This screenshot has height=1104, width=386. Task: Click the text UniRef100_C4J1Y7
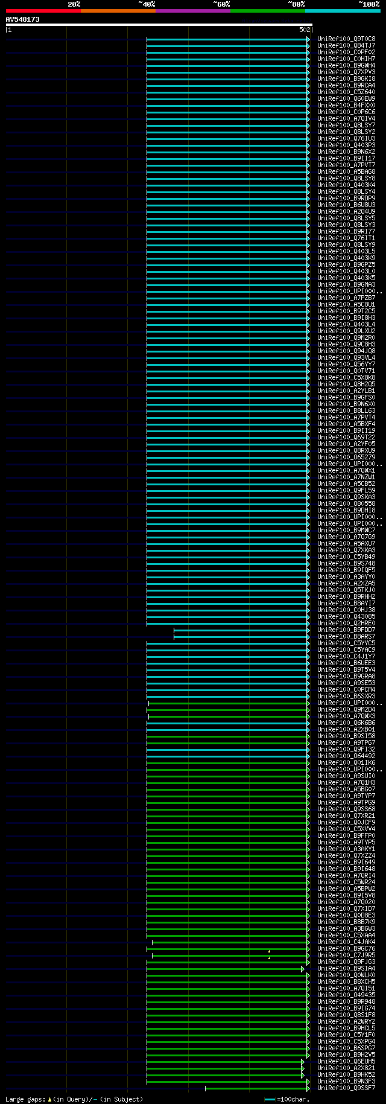[x=346, y=657]
